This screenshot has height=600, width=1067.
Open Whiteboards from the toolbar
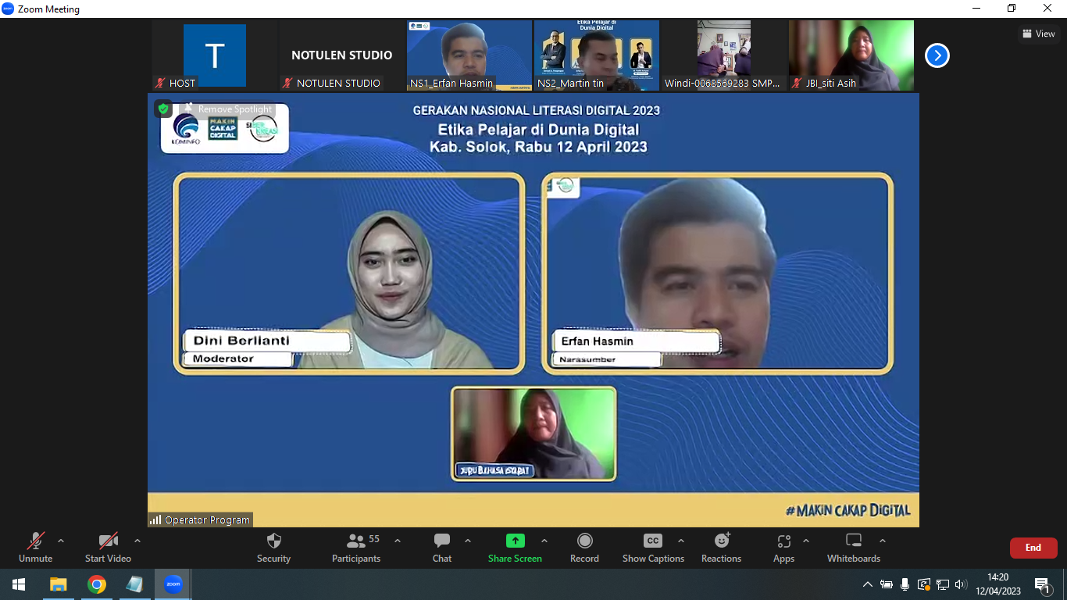pyautogui.click(x=854, y=547)
